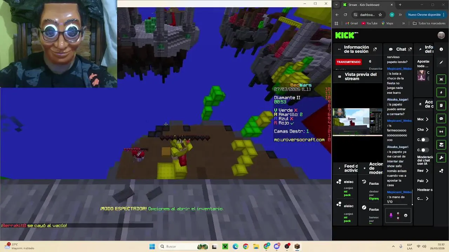449x252 pixels.
Task: Expand the Res row chevron
Action: point(427,171)
